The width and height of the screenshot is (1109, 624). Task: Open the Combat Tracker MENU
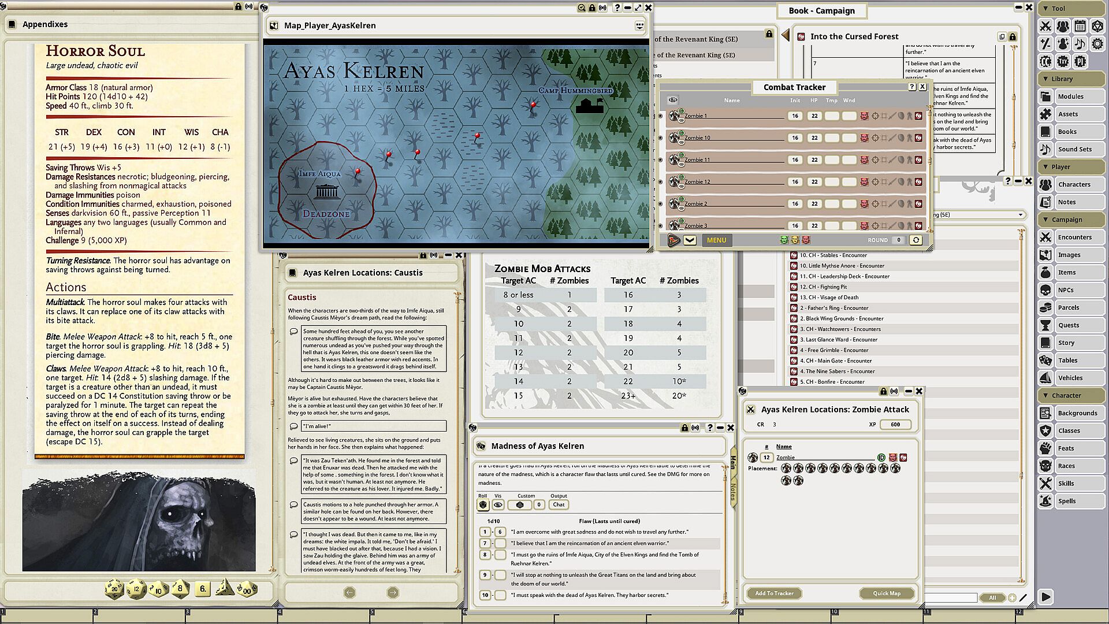[x=716, y=240]
